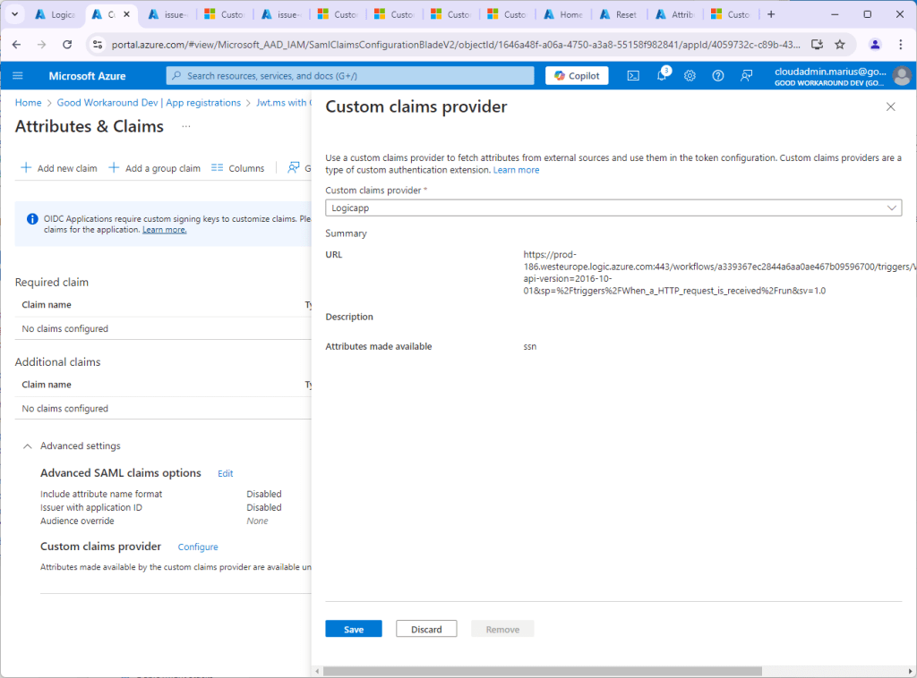Open the portal settings gear icon
917x678 pixels.
[x=690, y=76]
